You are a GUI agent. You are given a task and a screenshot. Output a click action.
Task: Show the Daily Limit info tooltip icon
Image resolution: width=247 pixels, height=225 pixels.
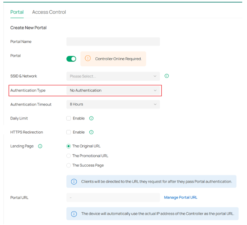click(91, 118)
